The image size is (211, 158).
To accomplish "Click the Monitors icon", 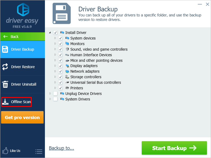I will (67, 44).
